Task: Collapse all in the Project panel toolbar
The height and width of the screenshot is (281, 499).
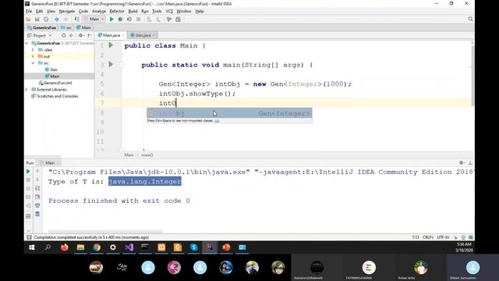Action: click(71, 35)
